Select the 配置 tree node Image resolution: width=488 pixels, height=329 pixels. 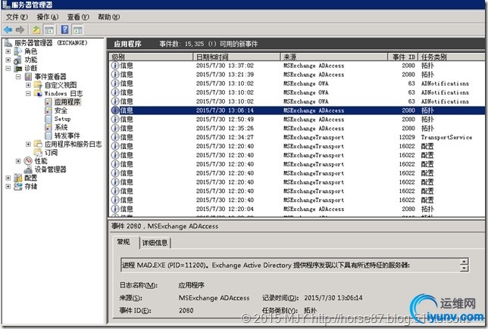tap(30, 178)
